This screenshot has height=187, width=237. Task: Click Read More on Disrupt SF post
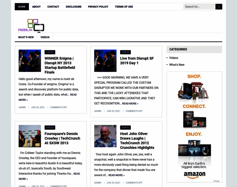click(130, 103)
